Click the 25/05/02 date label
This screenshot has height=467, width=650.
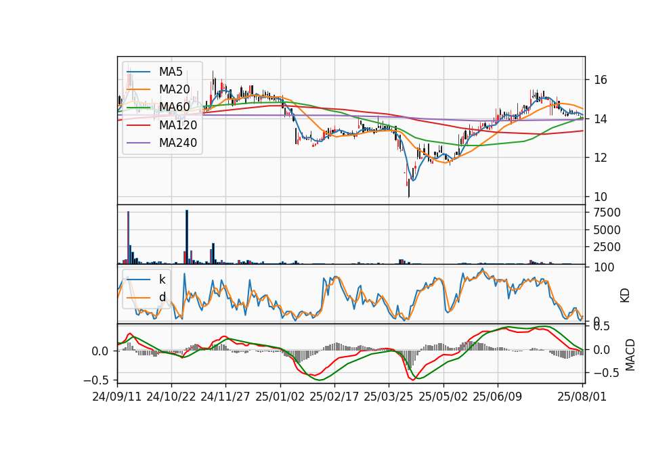[x=443, y=397]
